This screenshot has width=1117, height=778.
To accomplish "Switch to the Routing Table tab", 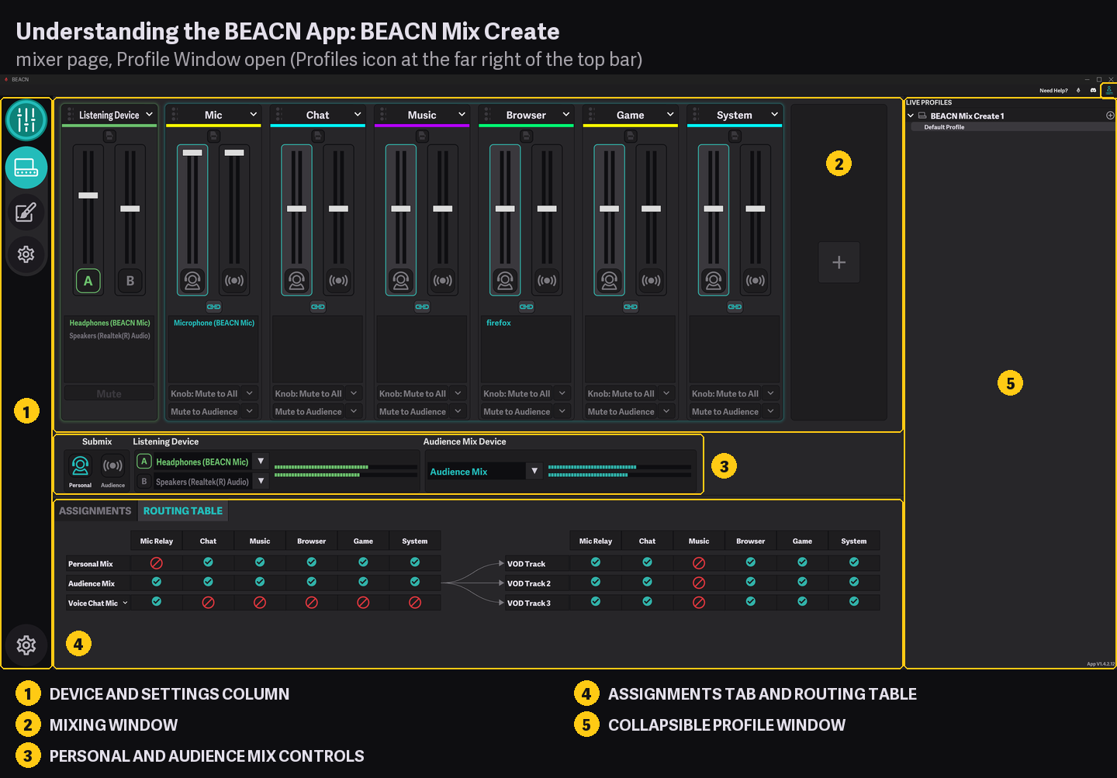I will pyautogui.click(x=183, y=510).
